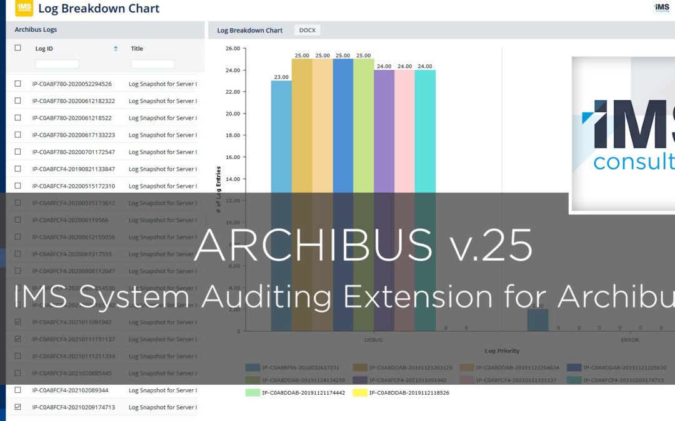Check the box for log IP-C0A8FCF4-20190821133847
Viewport: 675px width, 421px height.
click(x=17, y=168)
